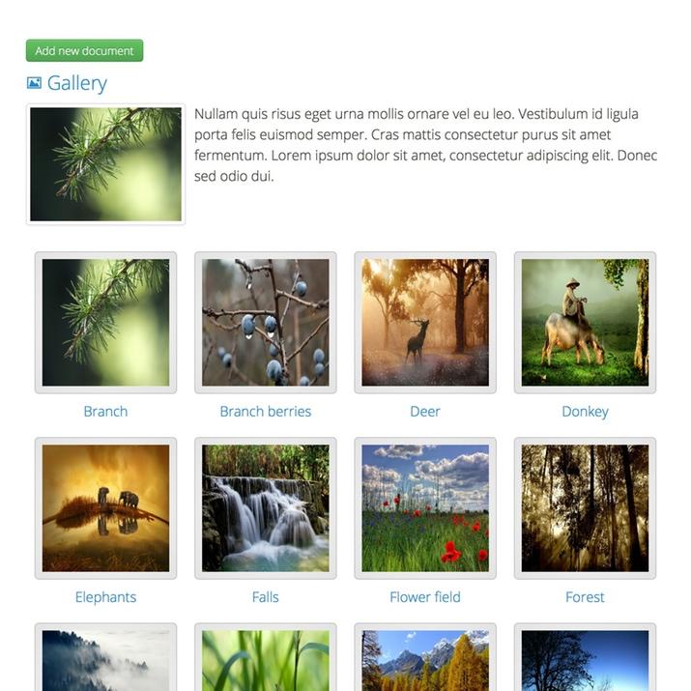Image resolution: width=691 pixels, height=691 pixels.
Task: Open the Deer thumbnail image
Action: [x=425, y=323]
